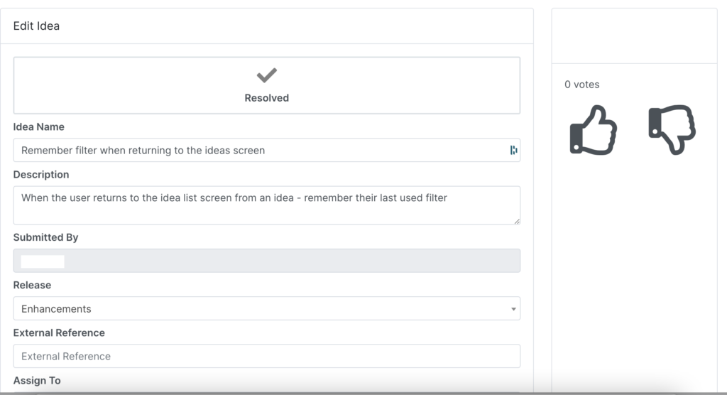
Task: Click the password manager icon in Idea Name
Action: click(513, 150)
